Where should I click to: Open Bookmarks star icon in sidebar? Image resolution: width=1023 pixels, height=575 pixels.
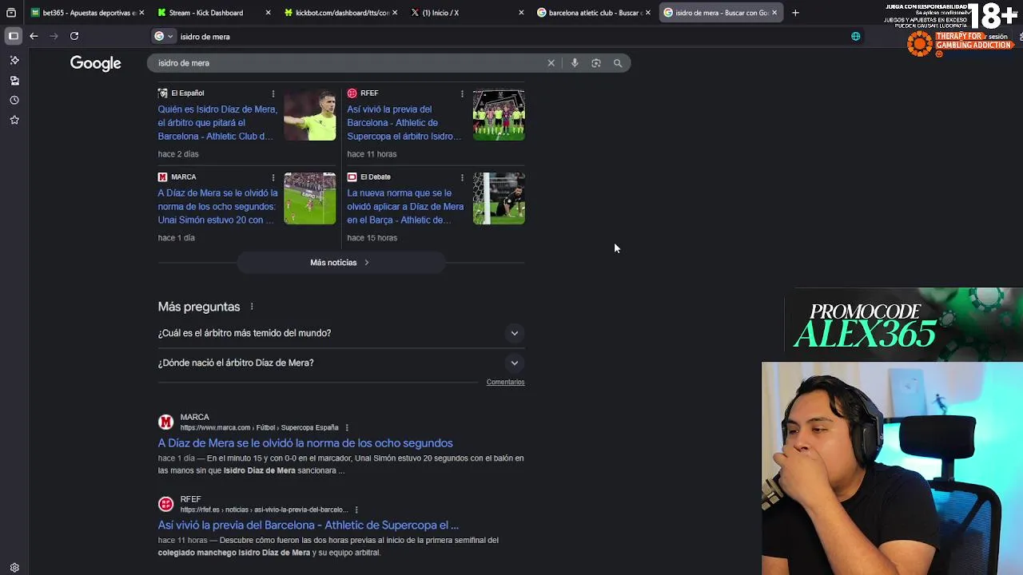14,120
